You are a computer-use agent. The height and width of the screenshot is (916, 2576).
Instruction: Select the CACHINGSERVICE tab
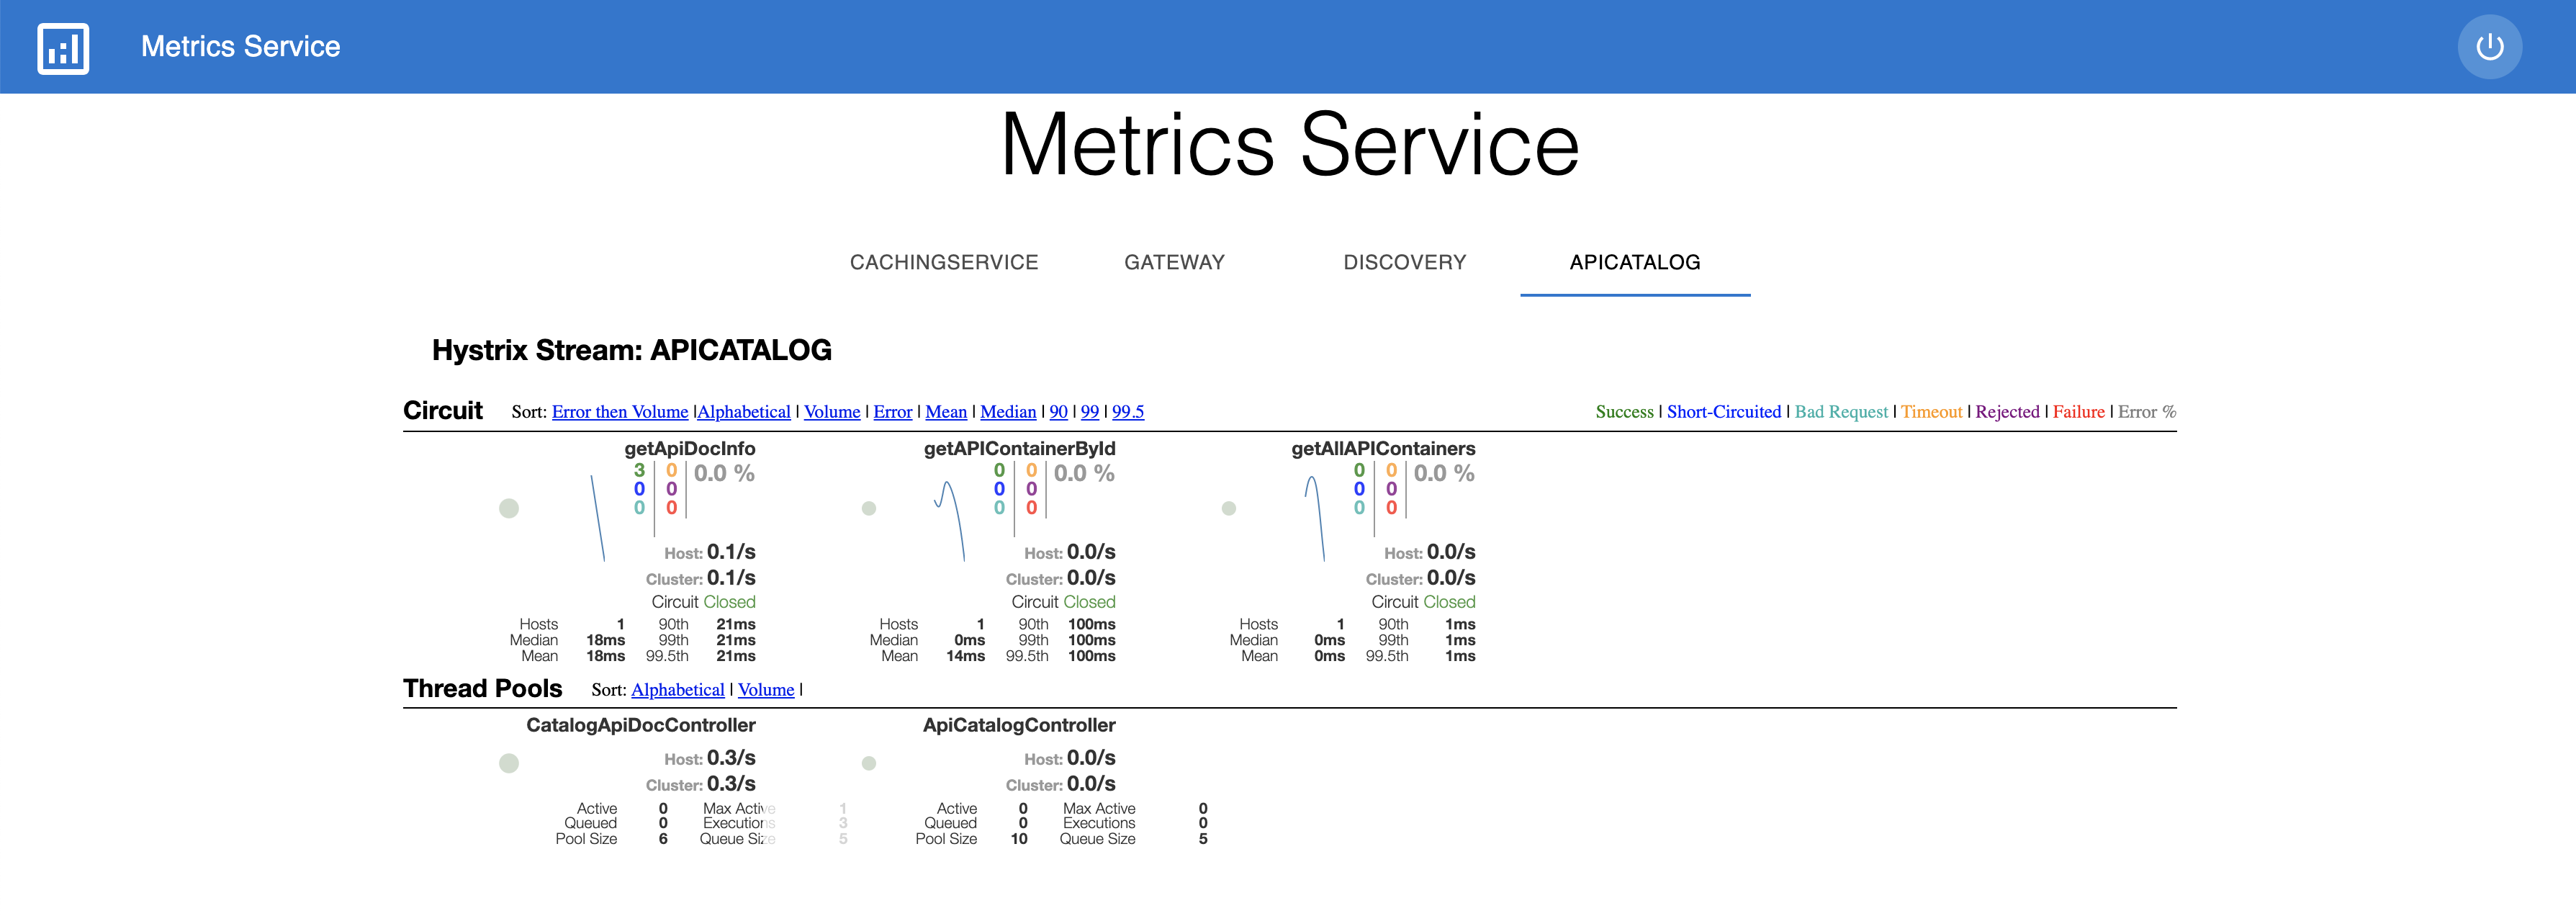(x=945, y=260)
